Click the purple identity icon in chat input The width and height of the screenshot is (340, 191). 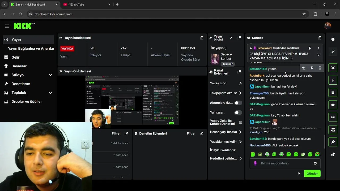point(255,163)
